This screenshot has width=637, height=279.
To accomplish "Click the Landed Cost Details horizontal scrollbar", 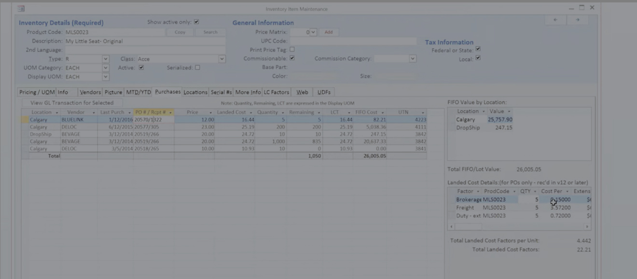I will pos(519,227).
